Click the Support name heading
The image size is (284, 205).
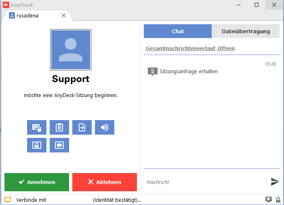[x=71, y=79]
